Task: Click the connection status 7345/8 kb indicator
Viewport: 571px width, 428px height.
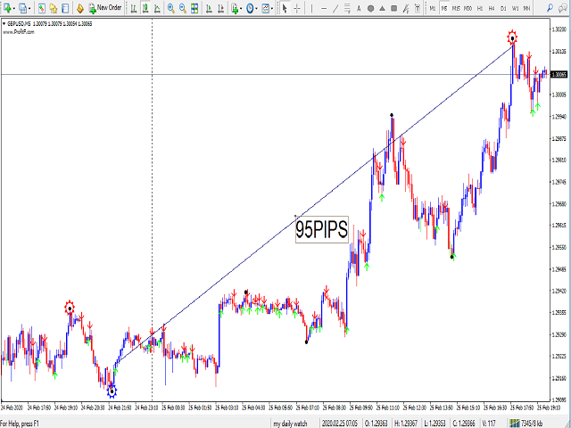Action: coord(525,424)
